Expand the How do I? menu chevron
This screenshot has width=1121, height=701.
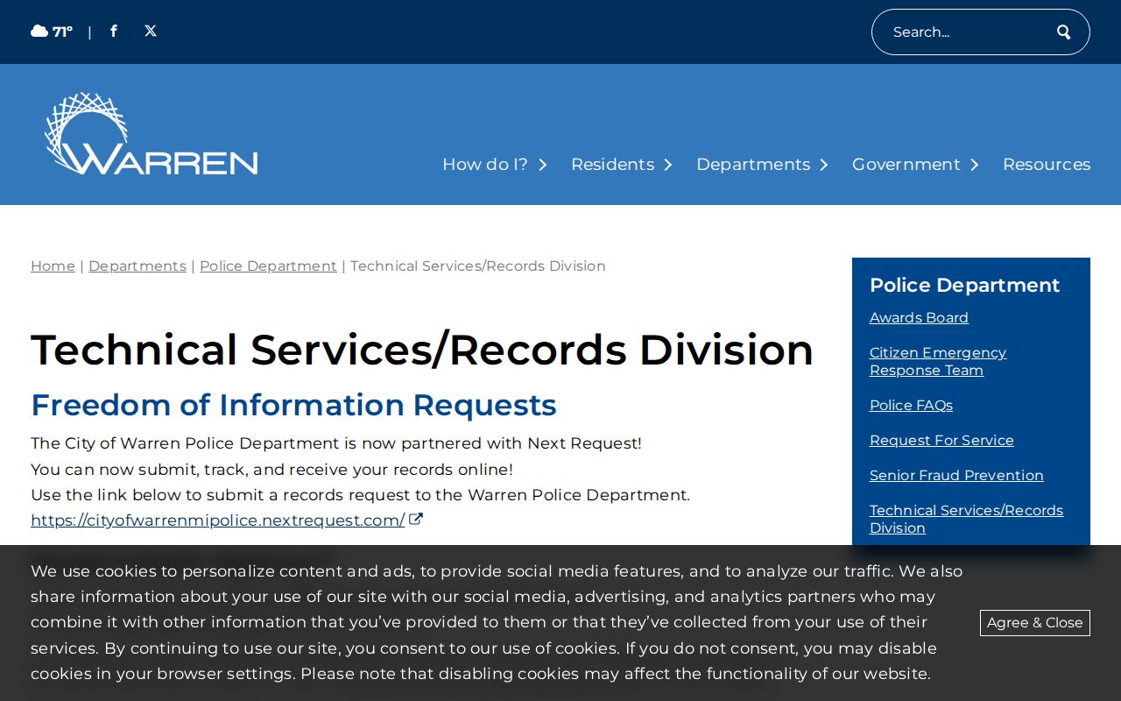[x=543, y=165]
